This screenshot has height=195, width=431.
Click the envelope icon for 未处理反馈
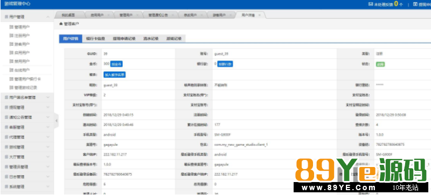pos(370,4)
